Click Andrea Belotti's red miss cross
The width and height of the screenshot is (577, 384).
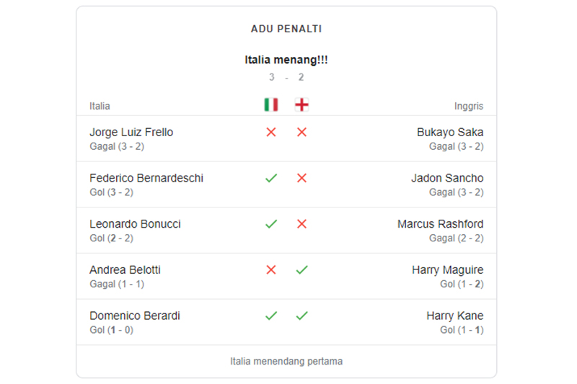pyautogui.click(x=271, y=270)
